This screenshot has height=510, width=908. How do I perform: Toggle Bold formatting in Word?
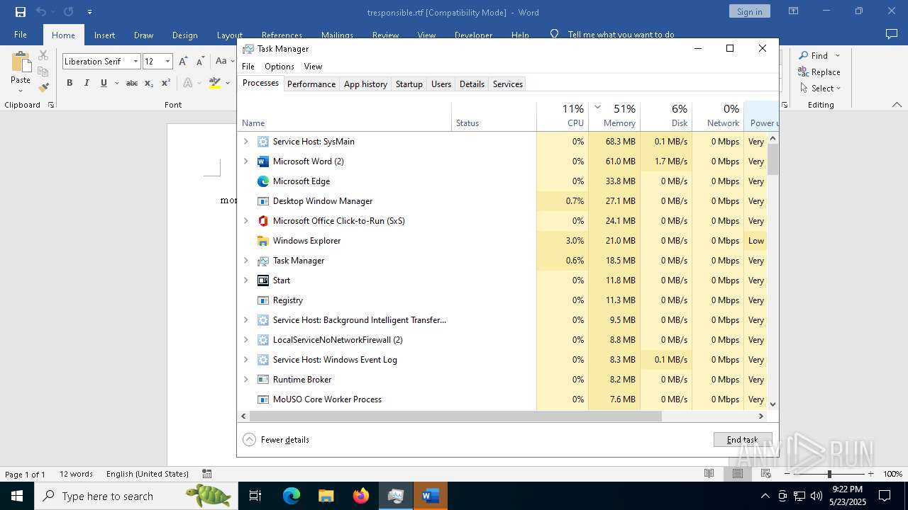pos(70,83)
